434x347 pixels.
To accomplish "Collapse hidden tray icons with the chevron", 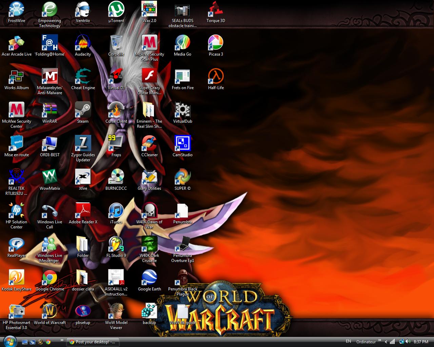I will 386,342.
